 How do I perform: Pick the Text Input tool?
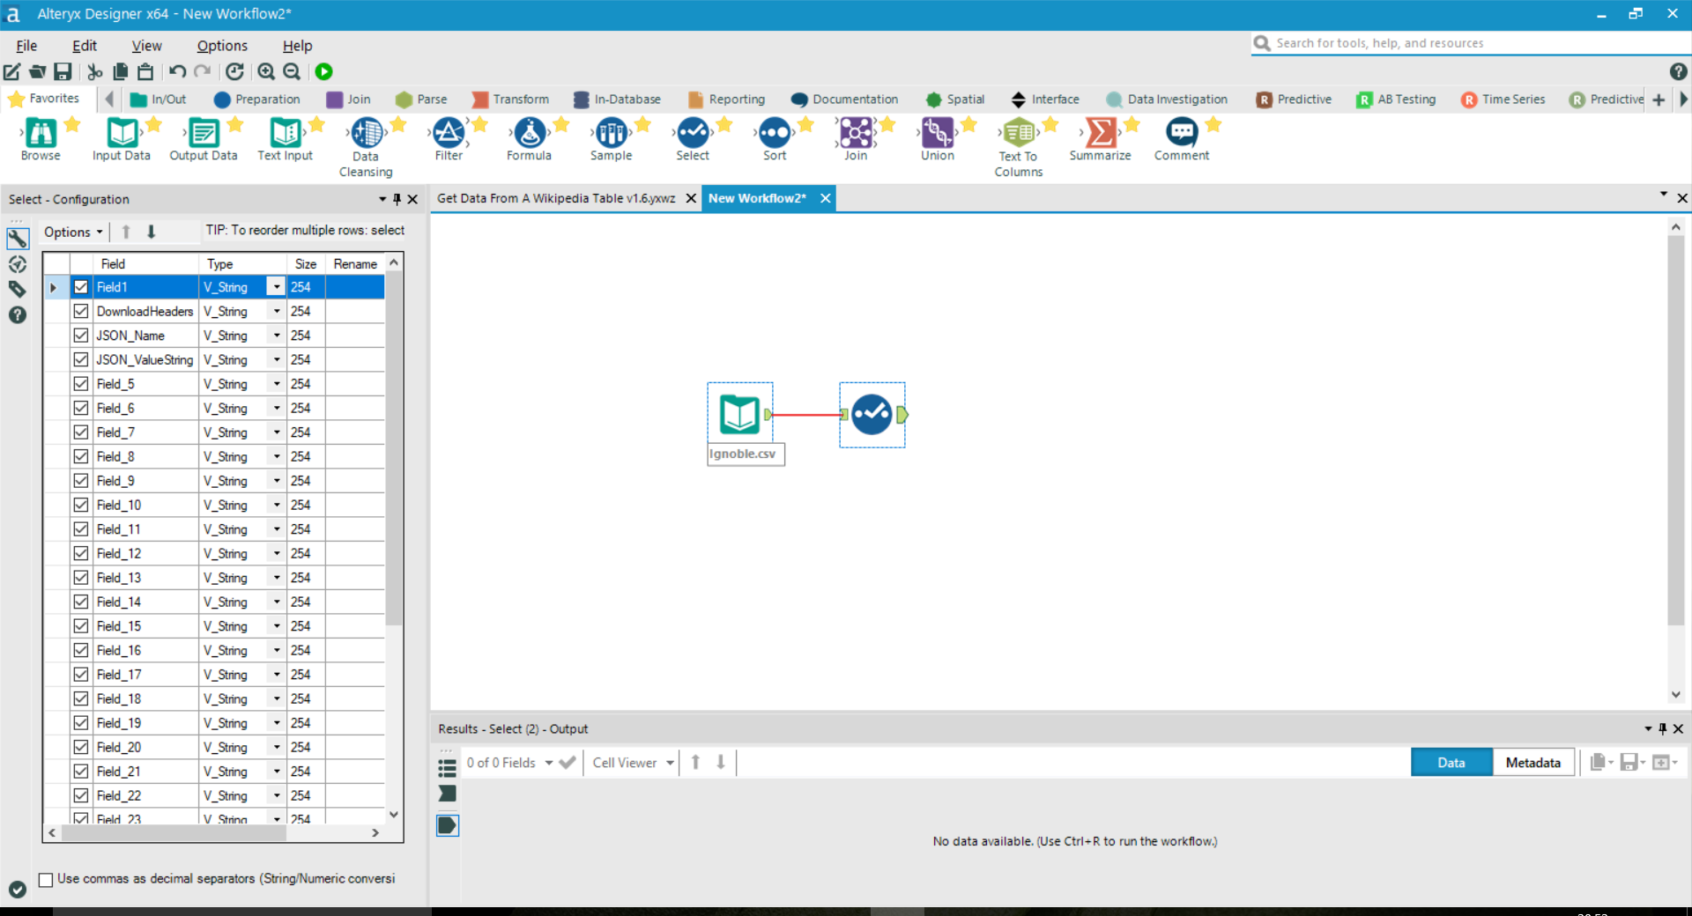pyautogui.click(x=286, y=133)
